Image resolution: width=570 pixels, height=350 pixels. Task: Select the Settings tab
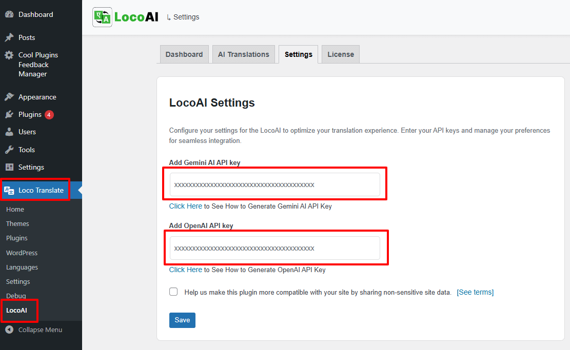pyautogui.click(x=299, y=54)
